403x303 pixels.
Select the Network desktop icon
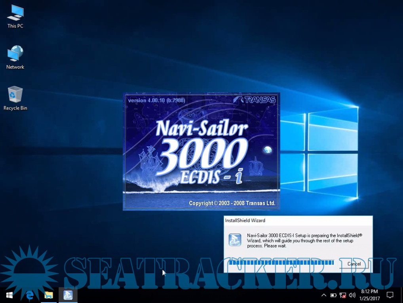(x=15, y=57)
